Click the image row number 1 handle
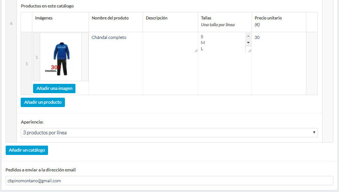The image size is (339, 192). tap(37, 57)
